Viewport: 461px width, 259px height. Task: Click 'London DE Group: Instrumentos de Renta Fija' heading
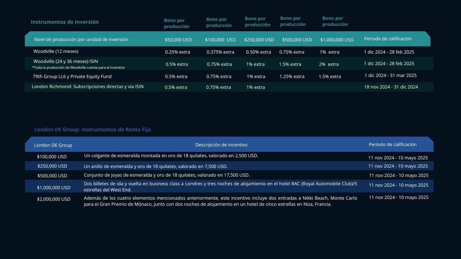(x=93, y=129)
